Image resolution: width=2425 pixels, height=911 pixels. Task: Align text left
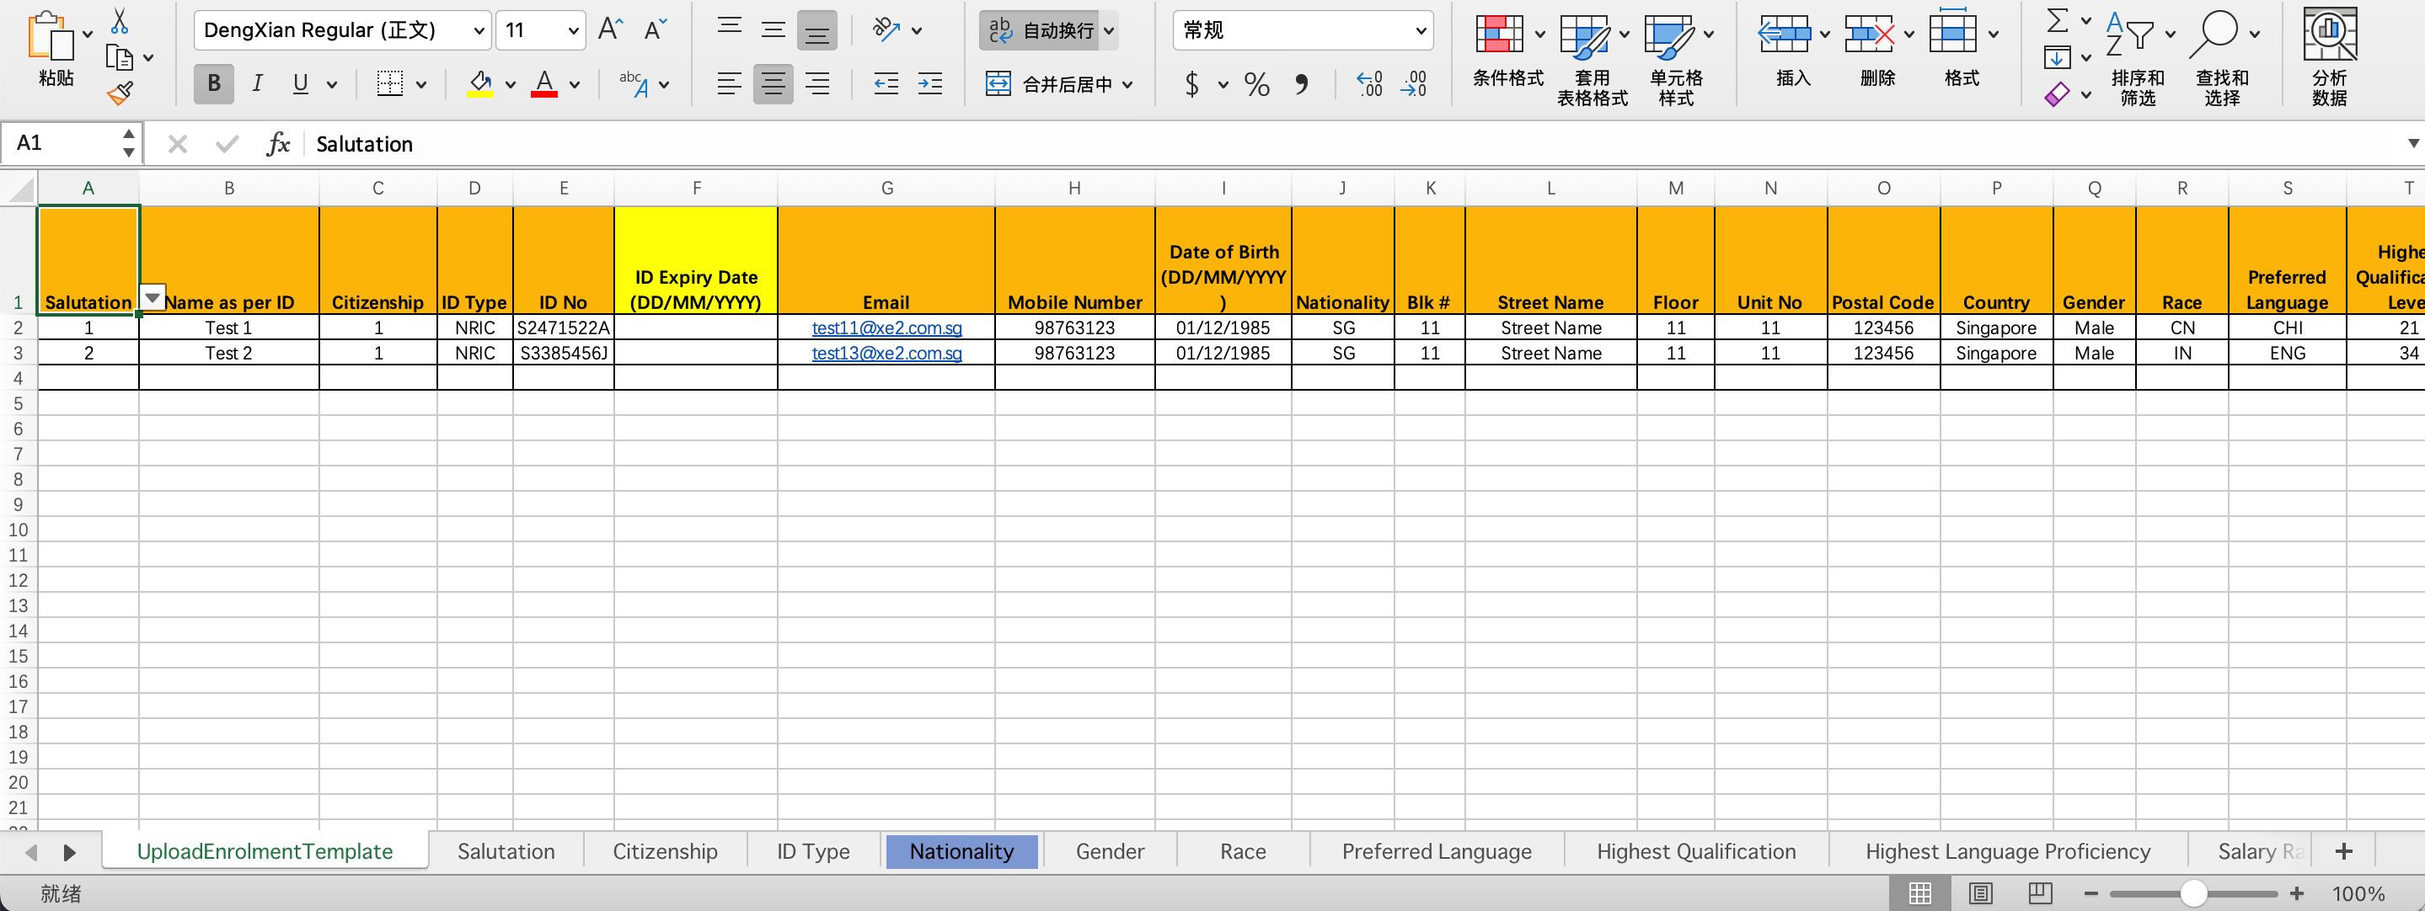pyautogui.click(x=729, y=83)
